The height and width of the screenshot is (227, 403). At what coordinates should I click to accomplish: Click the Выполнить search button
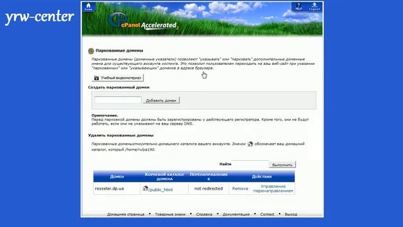tap(282, 165)
